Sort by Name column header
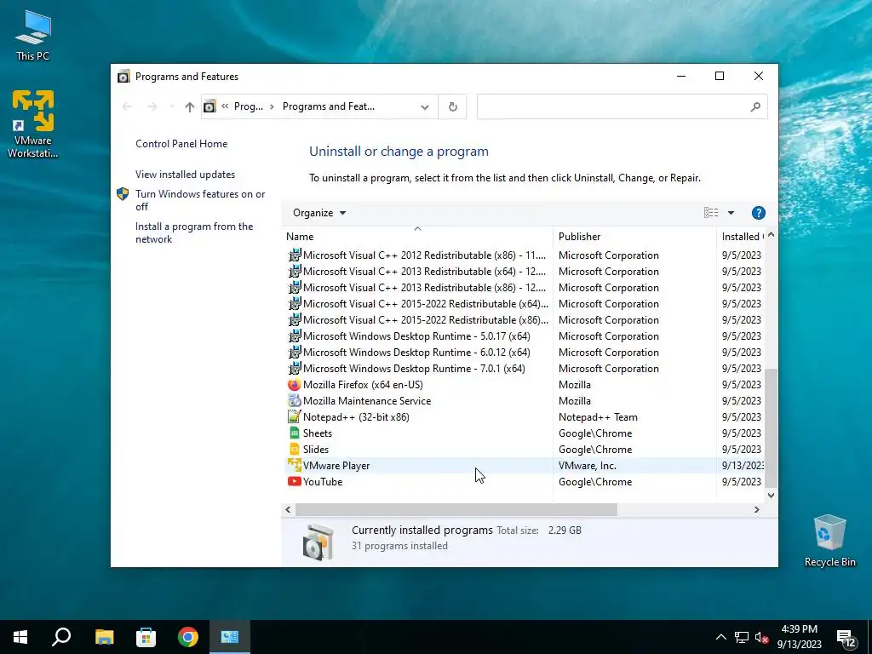Image resolution: width=872 pixels, height=654 pixels. point(417,237)
